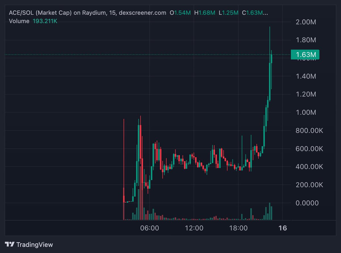Screen dimensions: 341x253
Task: Click the 200.00K price axis label
Action: [309, 185]
